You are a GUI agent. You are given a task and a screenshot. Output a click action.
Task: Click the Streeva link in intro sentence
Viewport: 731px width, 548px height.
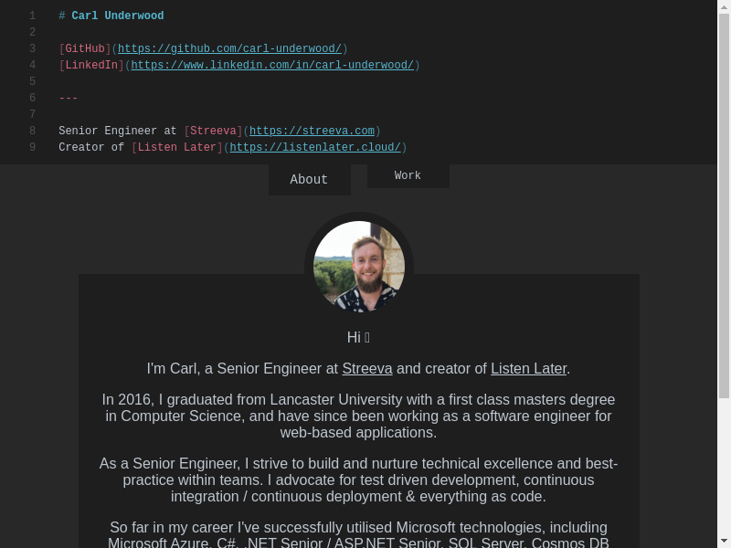367,369
